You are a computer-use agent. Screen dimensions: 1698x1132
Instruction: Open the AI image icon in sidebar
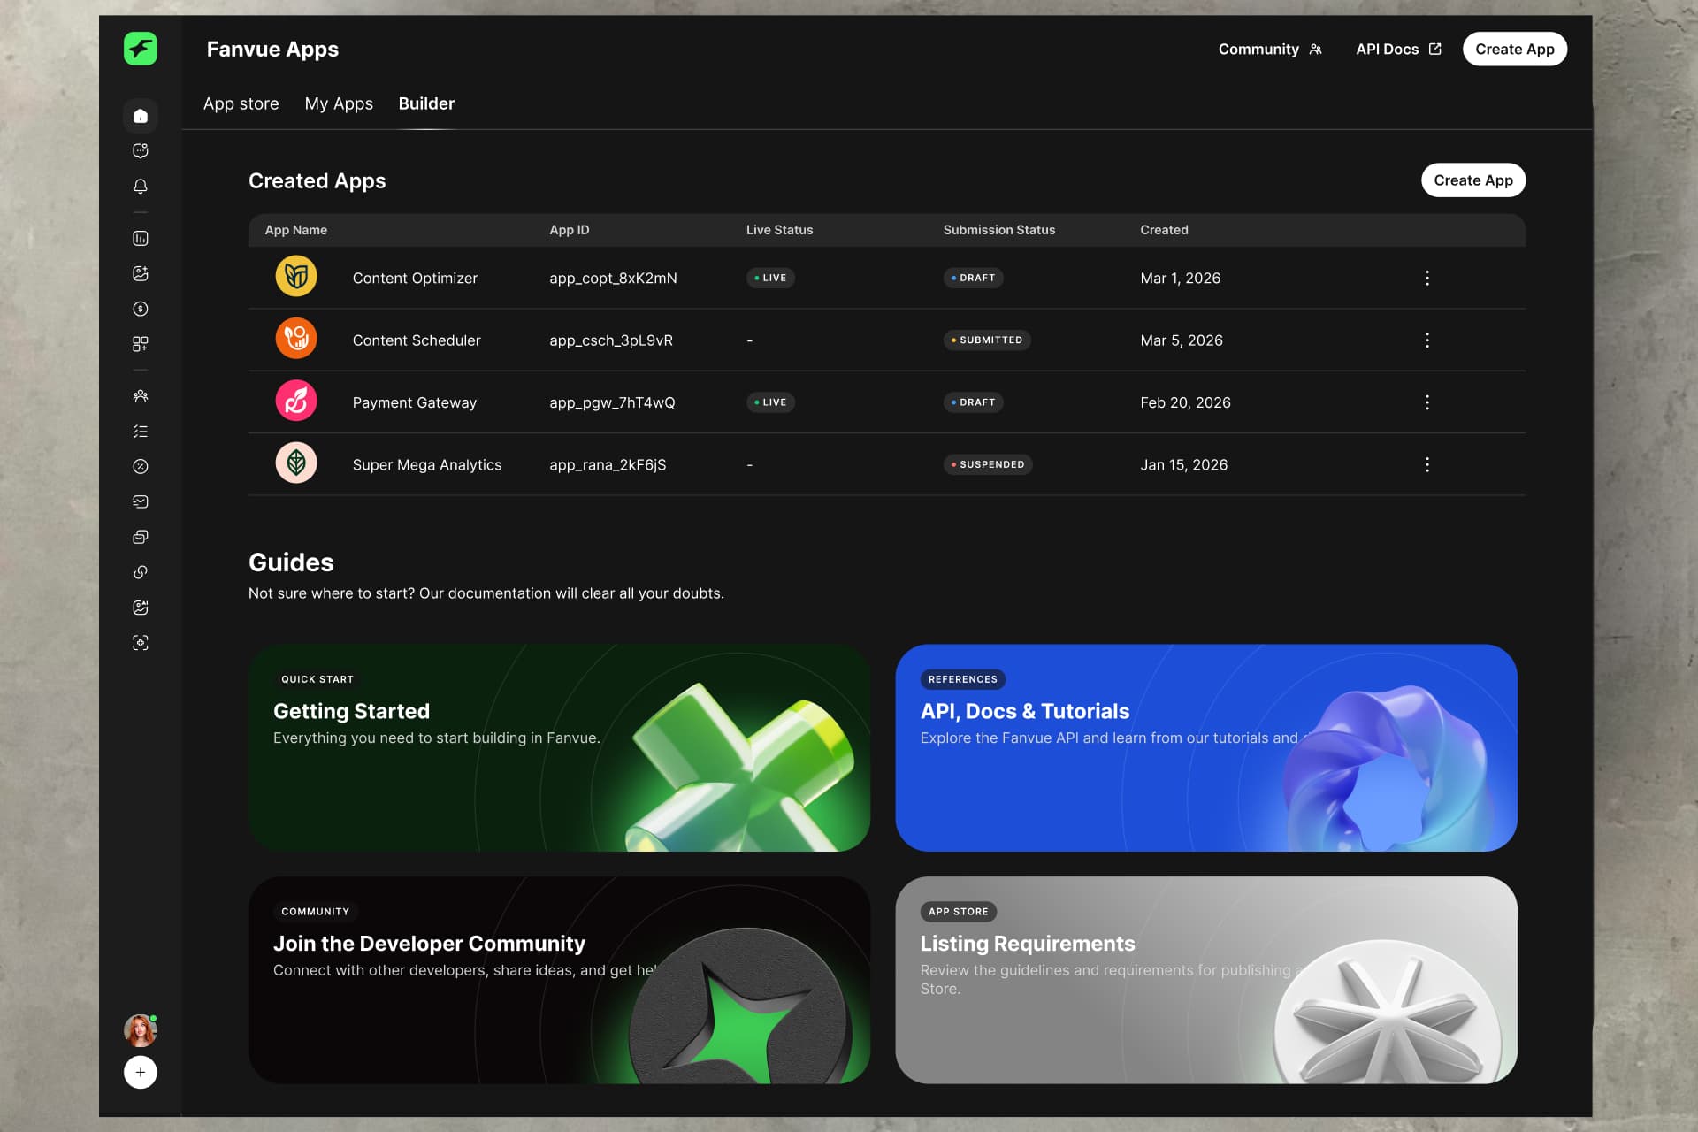pyautogui.click(x=141, y=608)
